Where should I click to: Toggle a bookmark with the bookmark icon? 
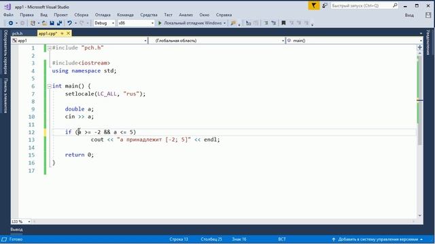pos(283,23)
